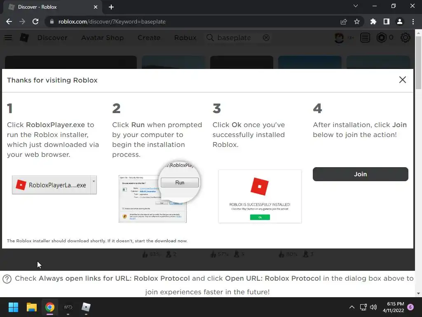Clear the baseplate search text

point(266,38)
